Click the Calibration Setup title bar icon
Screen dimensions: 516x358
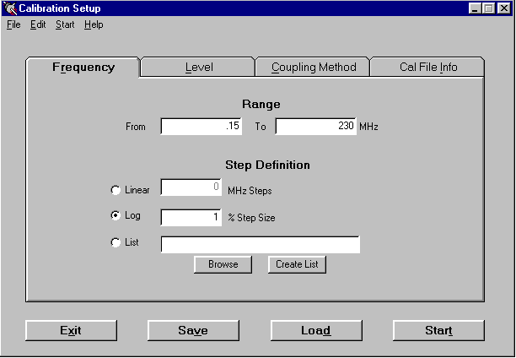[x=10, y=8]
